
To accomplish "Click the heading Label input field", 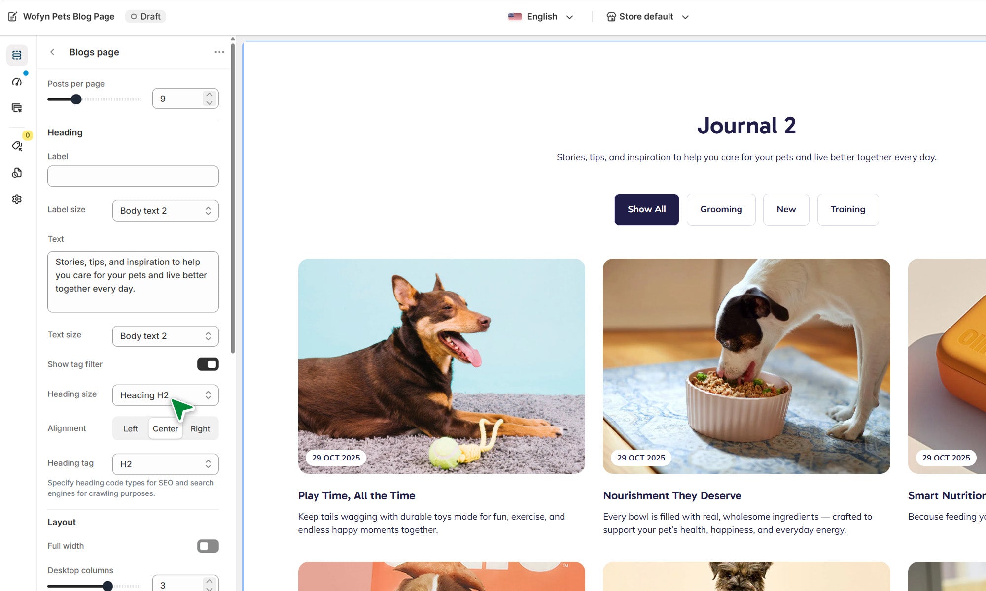I will [133, 176].
